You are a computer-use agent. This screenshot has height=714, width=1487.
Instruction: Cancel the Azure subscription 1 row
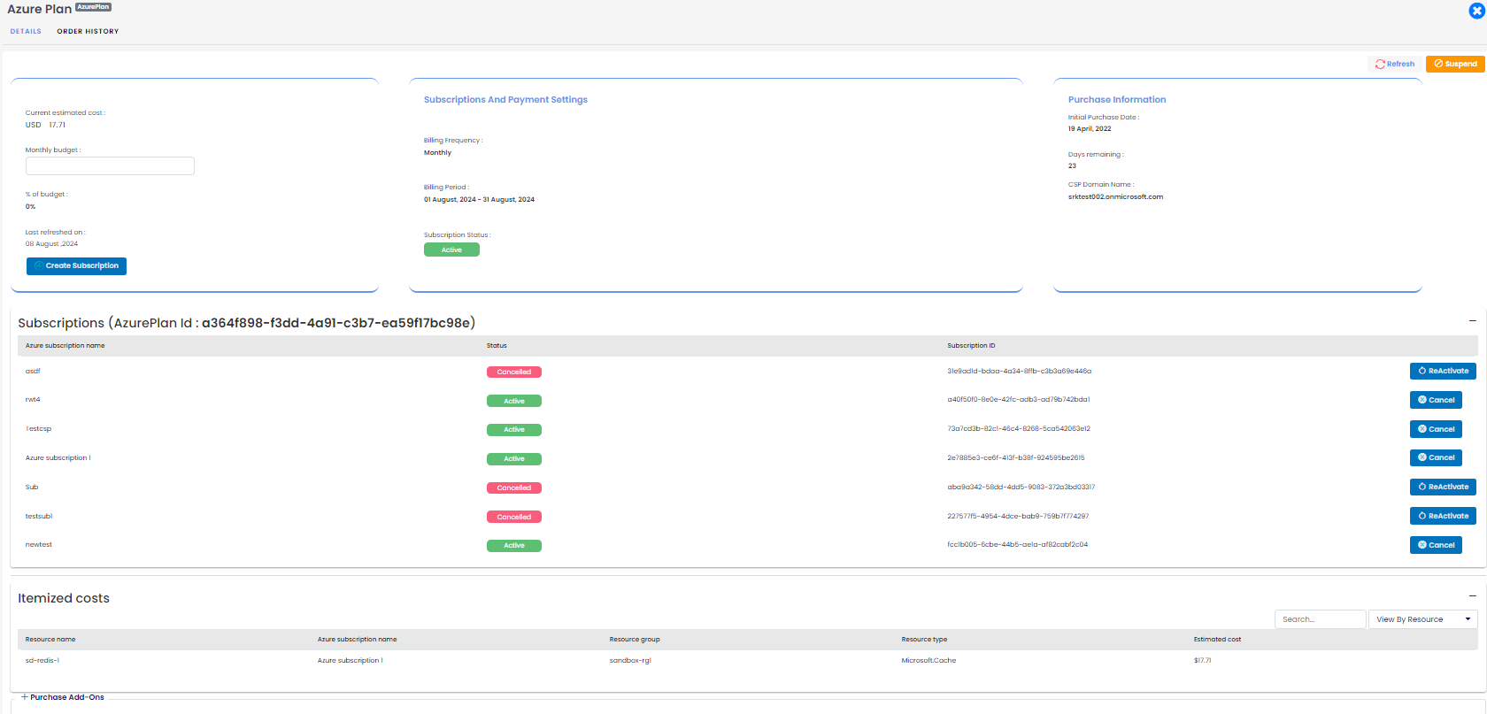click(1436, 457)
